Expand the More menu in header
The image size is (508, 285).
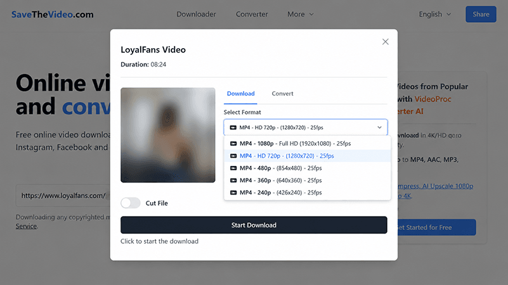[x=301, y=14]
